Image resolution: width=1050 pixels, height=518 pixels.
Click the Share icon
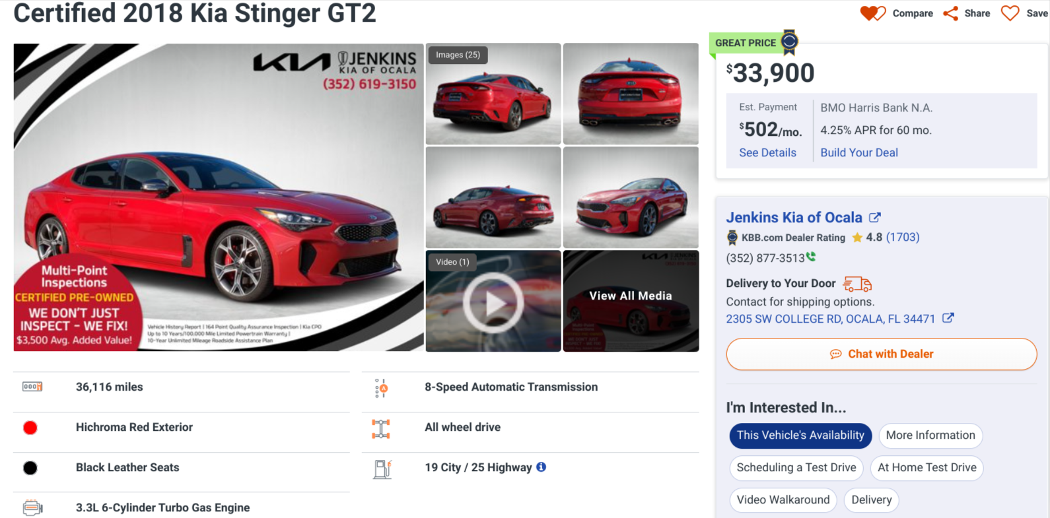point(950,13)
